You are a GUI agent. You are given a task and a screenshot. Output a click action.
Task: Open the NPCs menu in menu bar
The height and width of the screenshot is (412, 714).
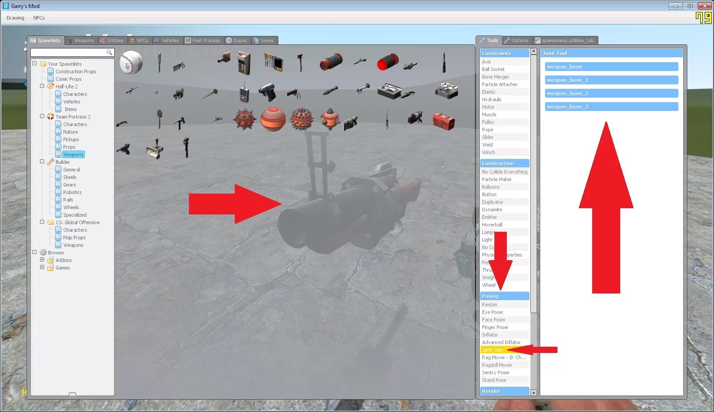click(39, 18)
